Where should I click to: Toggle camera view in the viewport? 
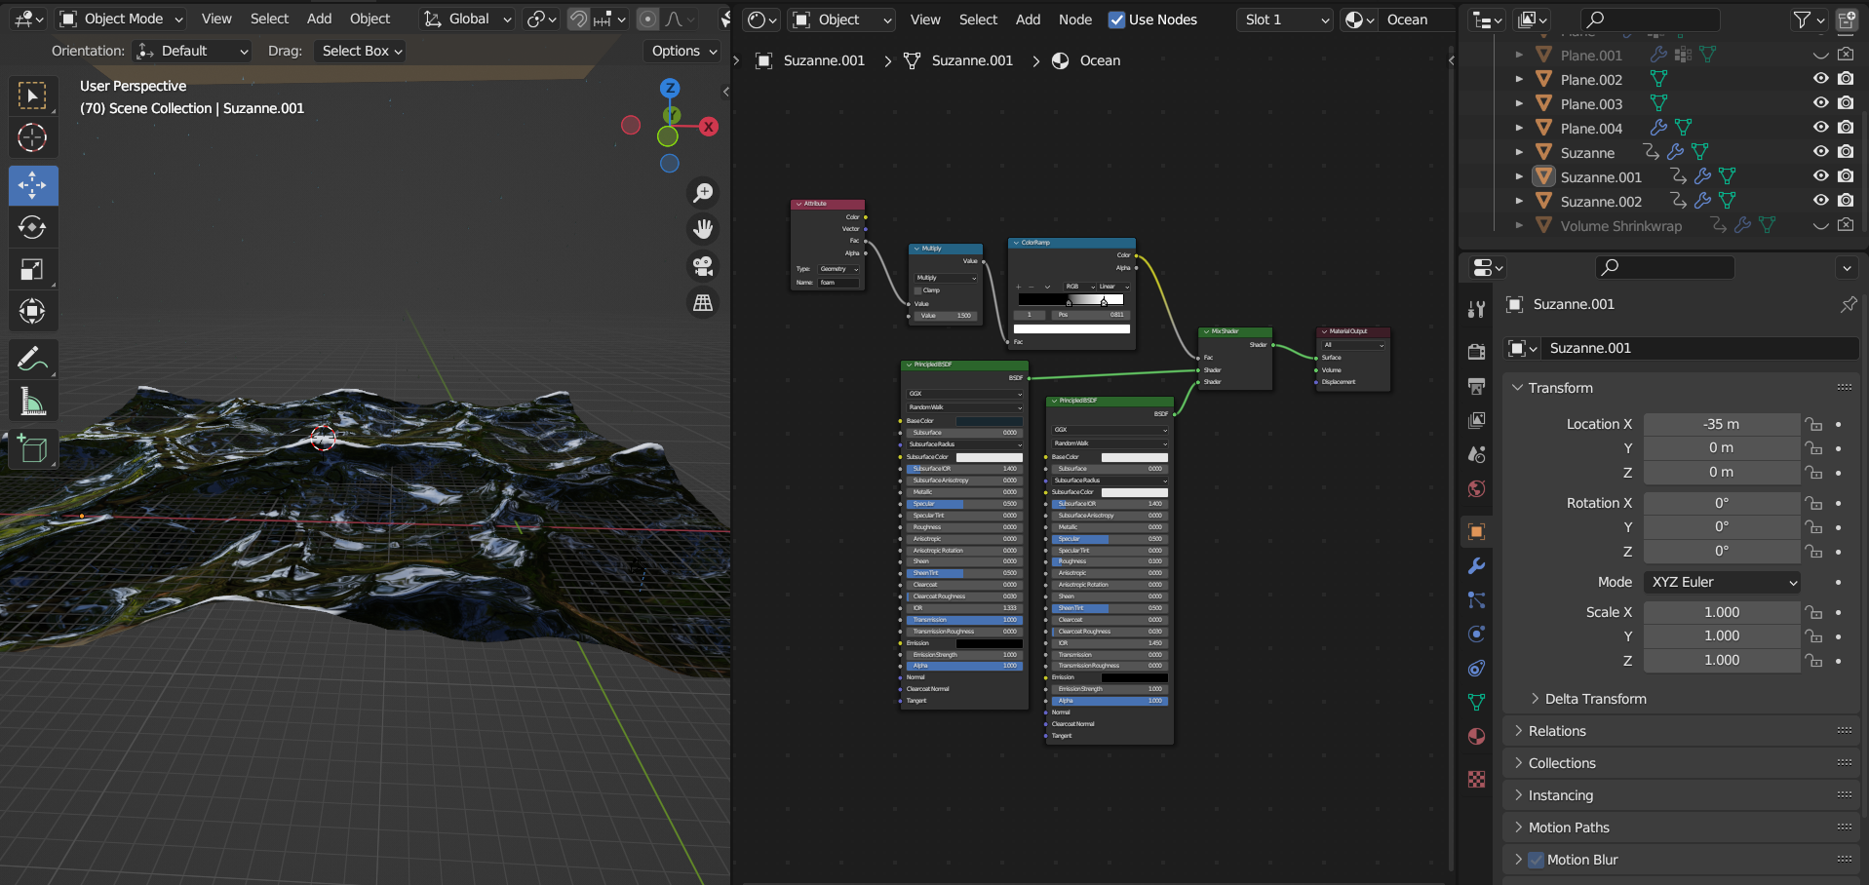[702, 266]
